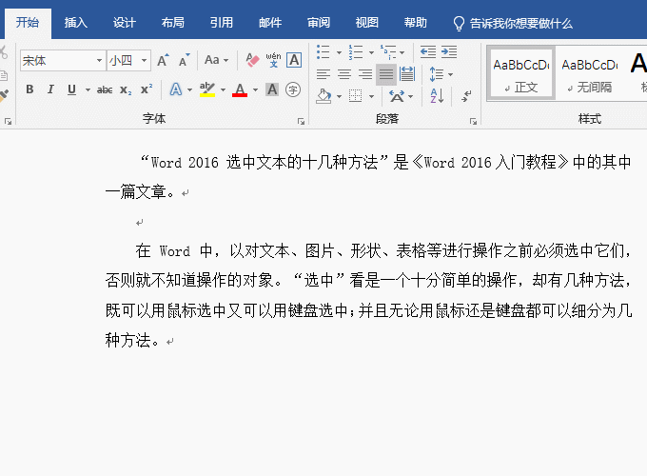The width and height of the screenshot is (647, 476).
Task: Apply the text effects outlined A icon
Action: (175, 89)
